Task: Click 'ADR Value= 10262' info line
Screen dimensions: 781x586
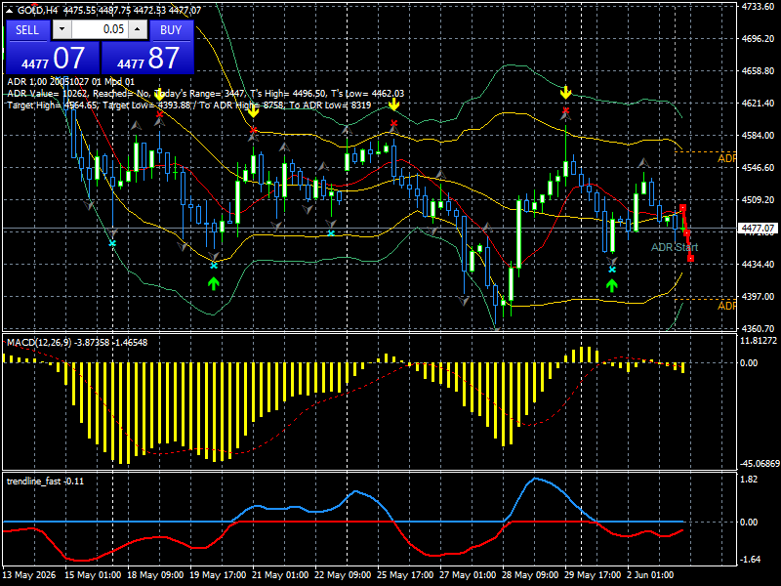Action: tap(206, 93)
